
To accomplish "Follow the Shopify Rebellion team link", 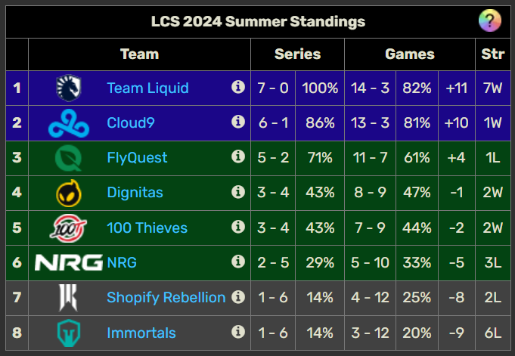I will pyautogui.click(x=166, y=298).
